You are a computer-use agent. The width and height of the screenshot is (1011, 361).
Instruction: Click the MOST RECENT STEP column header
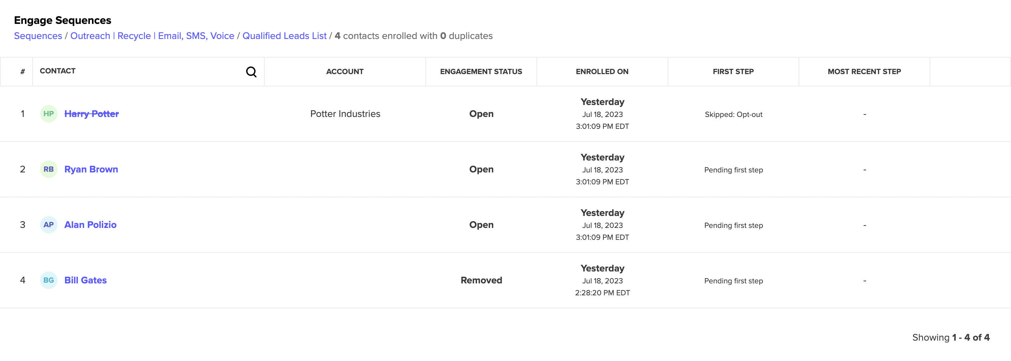click(x=864, y=71)
